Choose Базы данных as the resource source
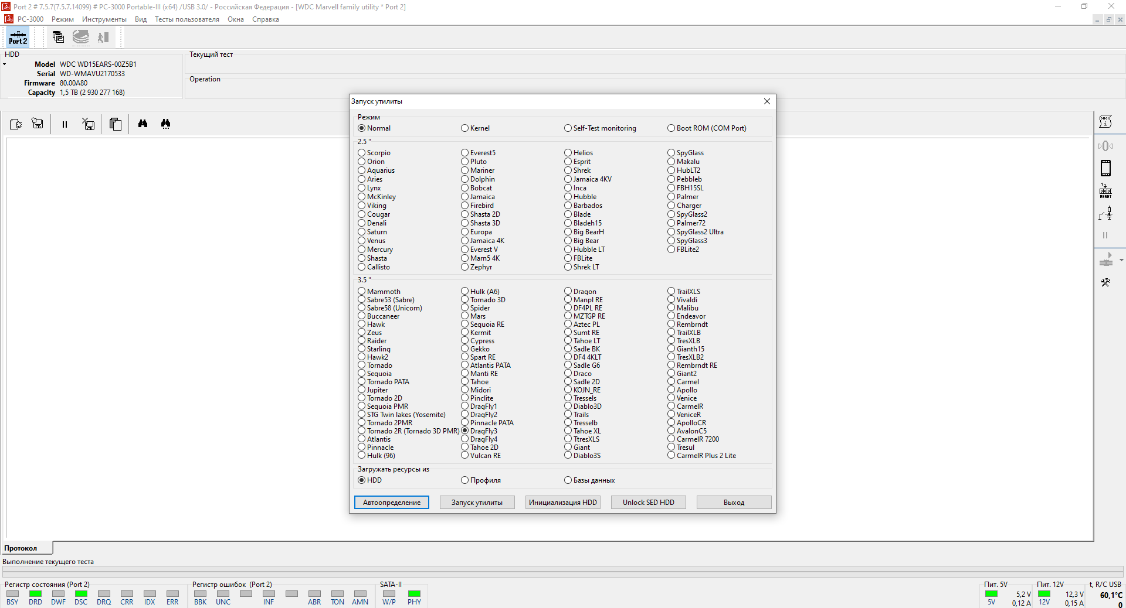 coord(589,480)
